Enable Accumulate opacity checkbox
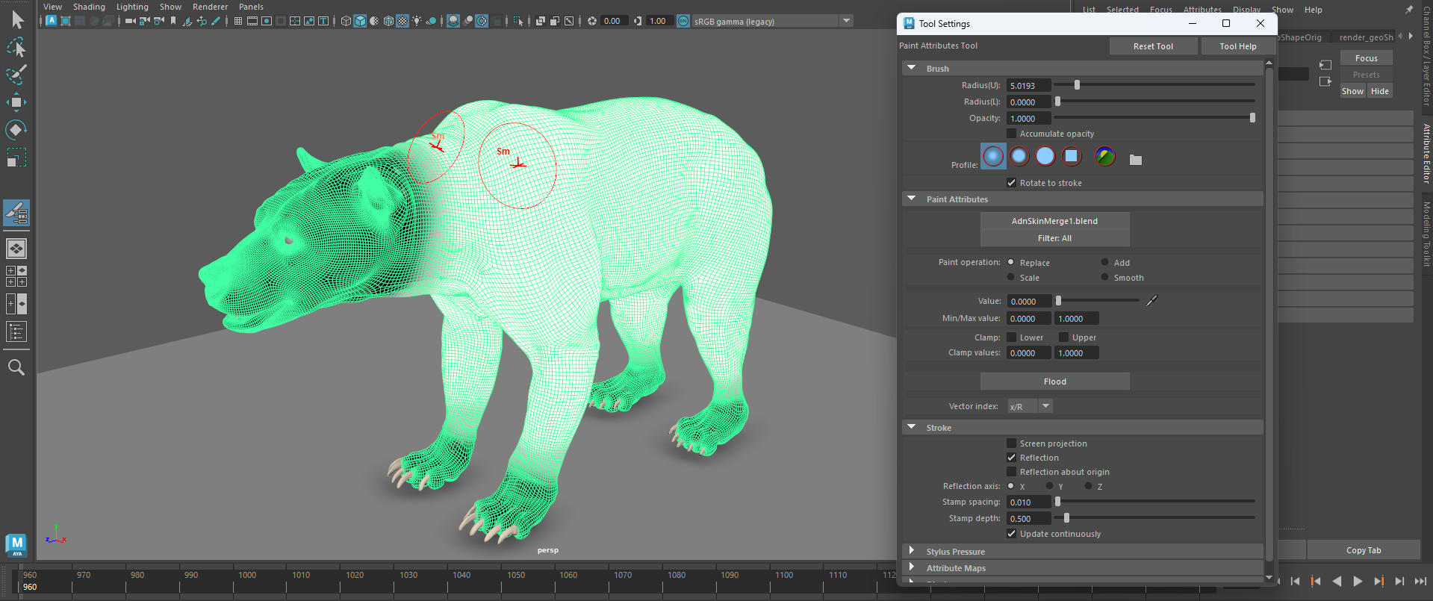This screenshot has height=601, width=1433. pyautogui.click(x=1012, y=134)
